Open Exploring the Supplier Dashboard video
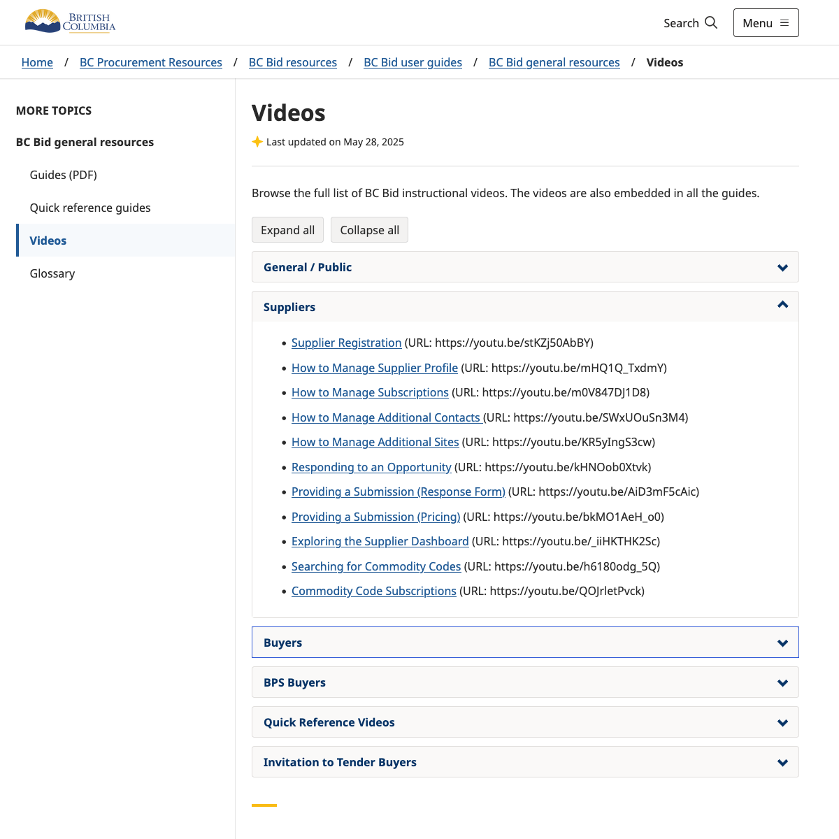Viewport: 839px width, 839px height. tap(380, 541)
